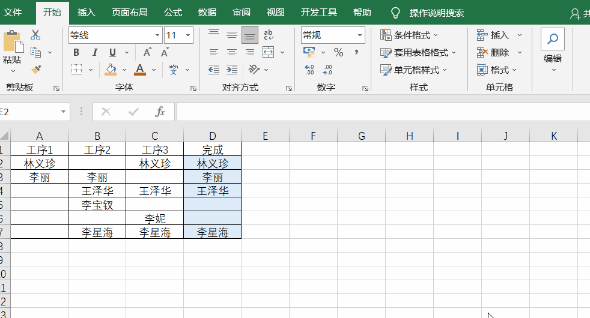Viewport: 590px width, 318px height.
Task: Open 套用表格格式 table styles
Action: click(x=418, y=53)
